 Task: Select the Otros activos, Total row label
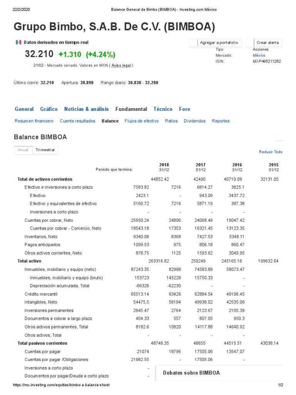pos(43,335)
